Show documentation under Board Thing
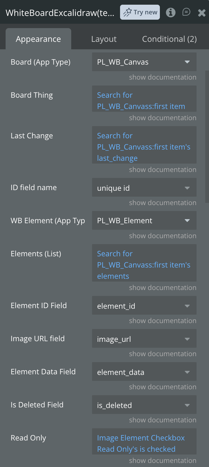The height and width of the screenshot is (467, 209). pyautogui.click(x=163, y=118)
